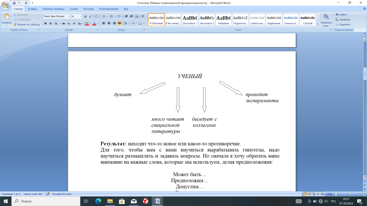Toggle numbered list
Image resolution: width=367 pixels, height=206 pixels.
click(x=111, y=16)
